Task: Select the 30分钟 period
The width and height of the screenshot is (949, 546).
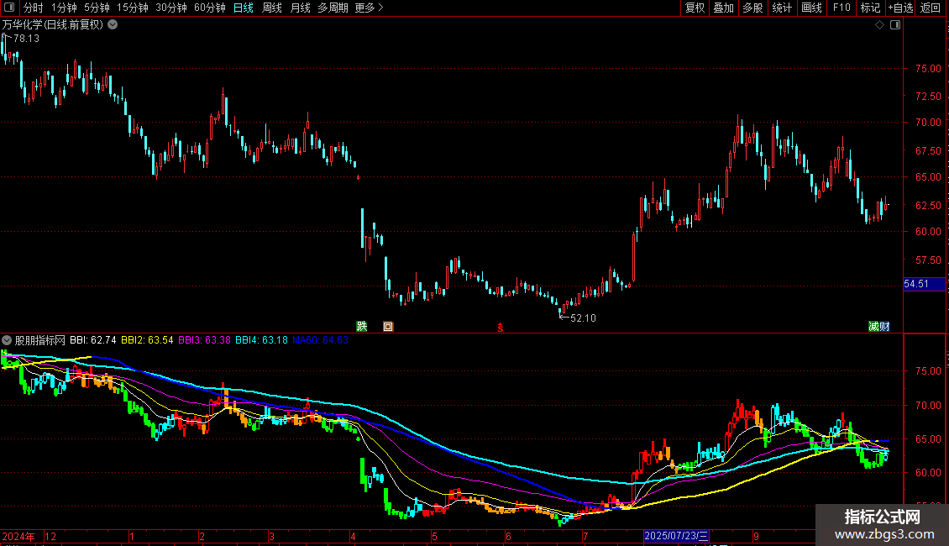Action: coord(170,8)
